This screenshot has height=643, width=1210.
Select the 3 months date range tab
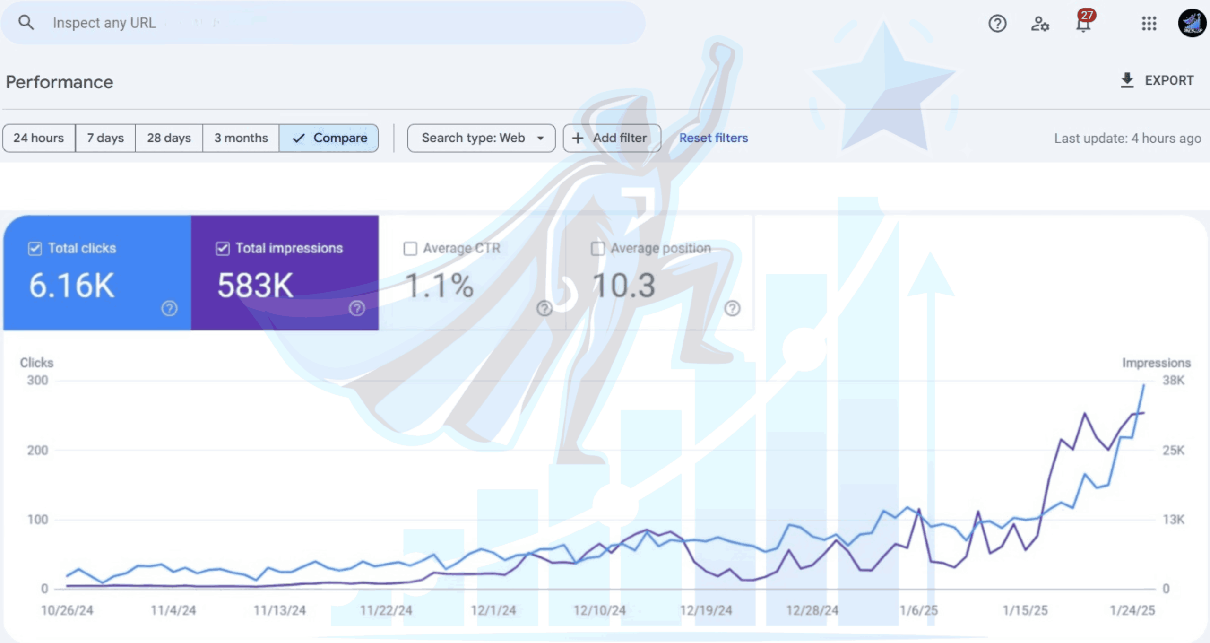[241, 138]
